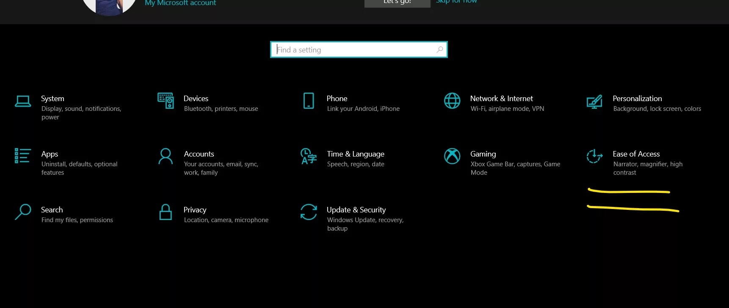Click the Skip for now link

click(456, 2)
